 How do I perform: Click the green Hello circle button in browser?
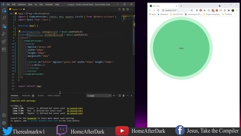click(x=181, y=48)
